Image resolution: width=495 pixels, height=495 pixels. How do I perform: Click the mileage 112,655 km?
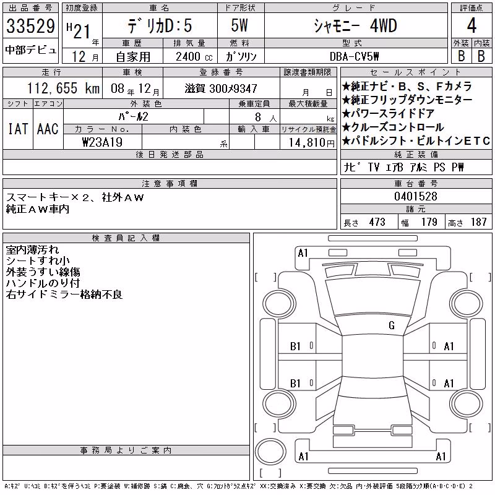click(64, 88)
